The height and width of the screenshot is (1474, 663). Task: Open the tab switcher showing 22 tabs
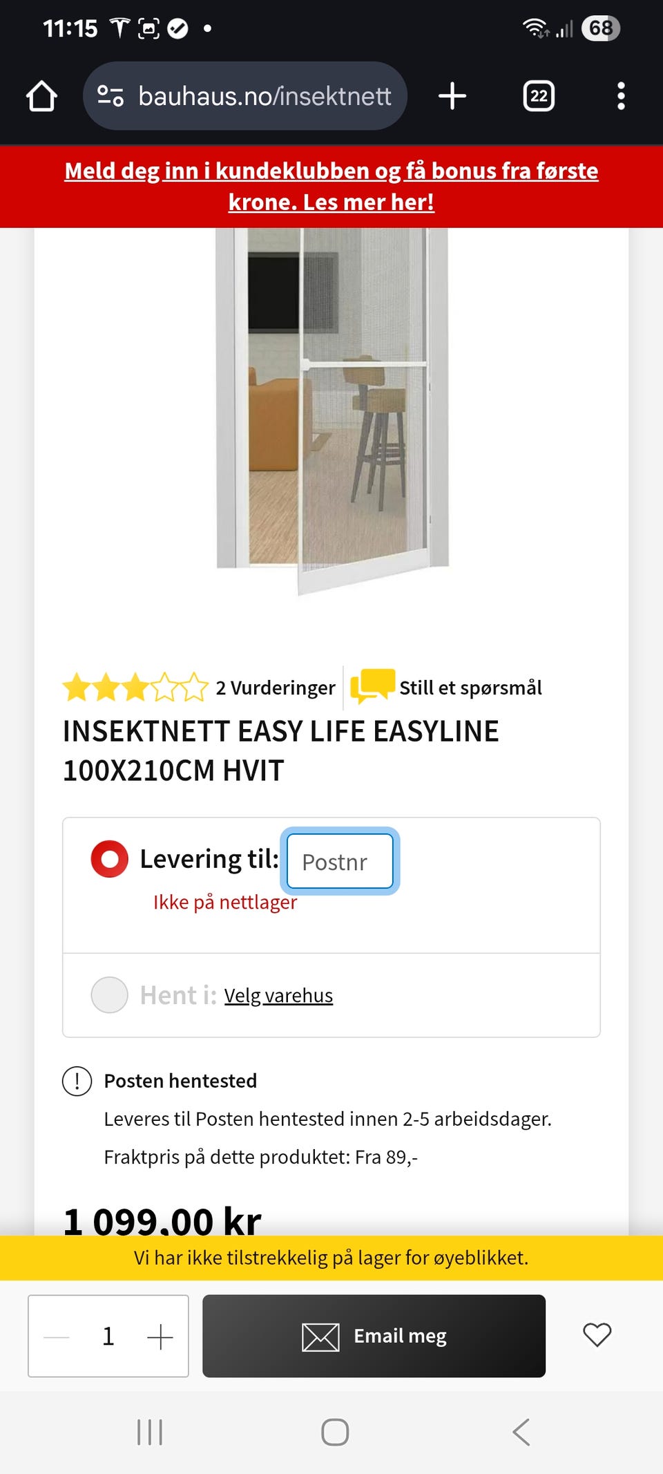coord(539,96)
